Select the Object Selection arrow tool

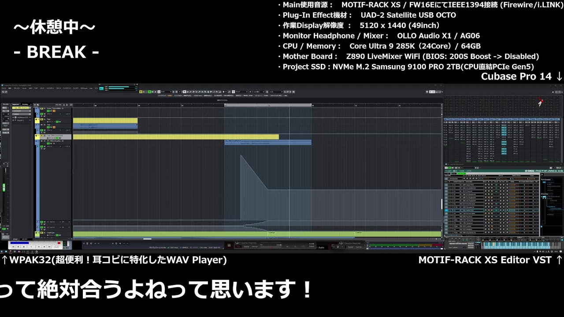(x=185, y=92)
